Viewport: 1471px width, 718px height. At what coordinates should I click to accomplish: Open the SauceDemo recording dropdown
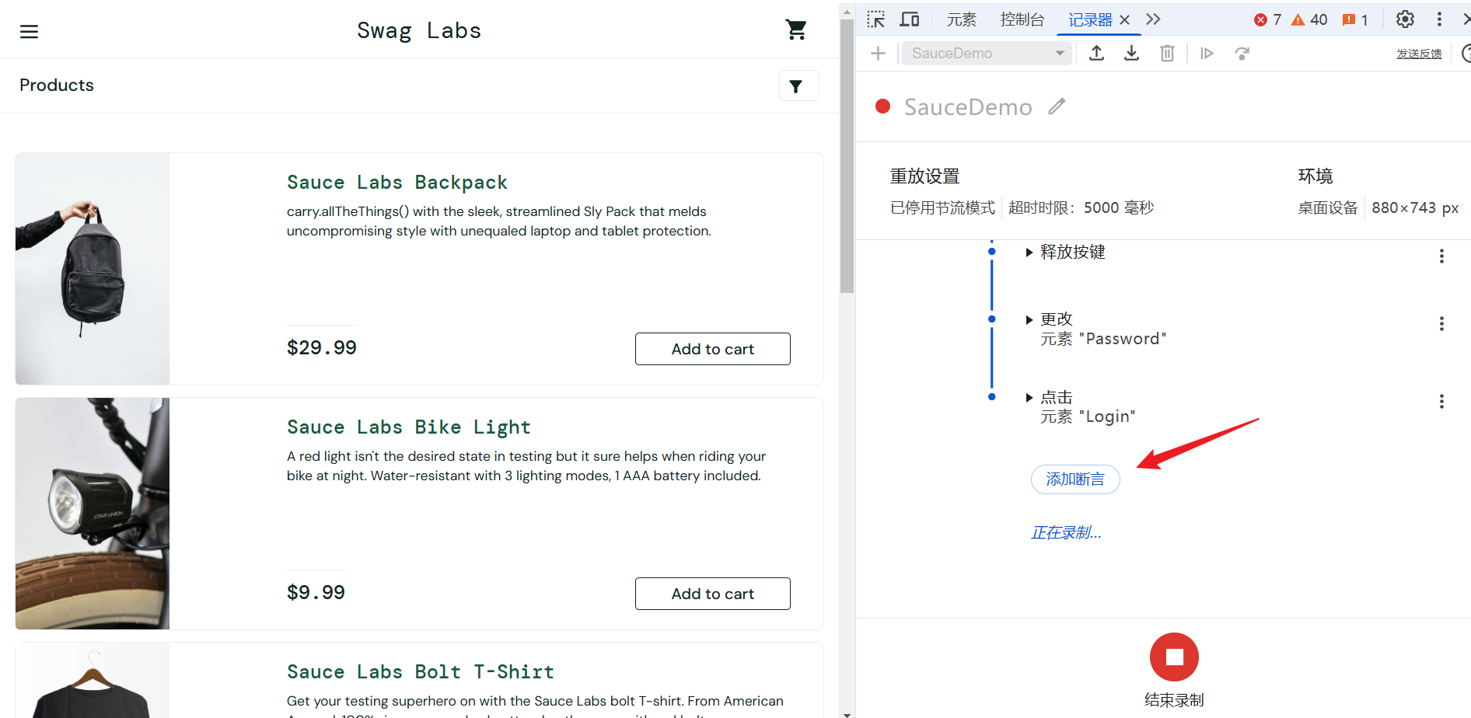[x=987, y=53]
